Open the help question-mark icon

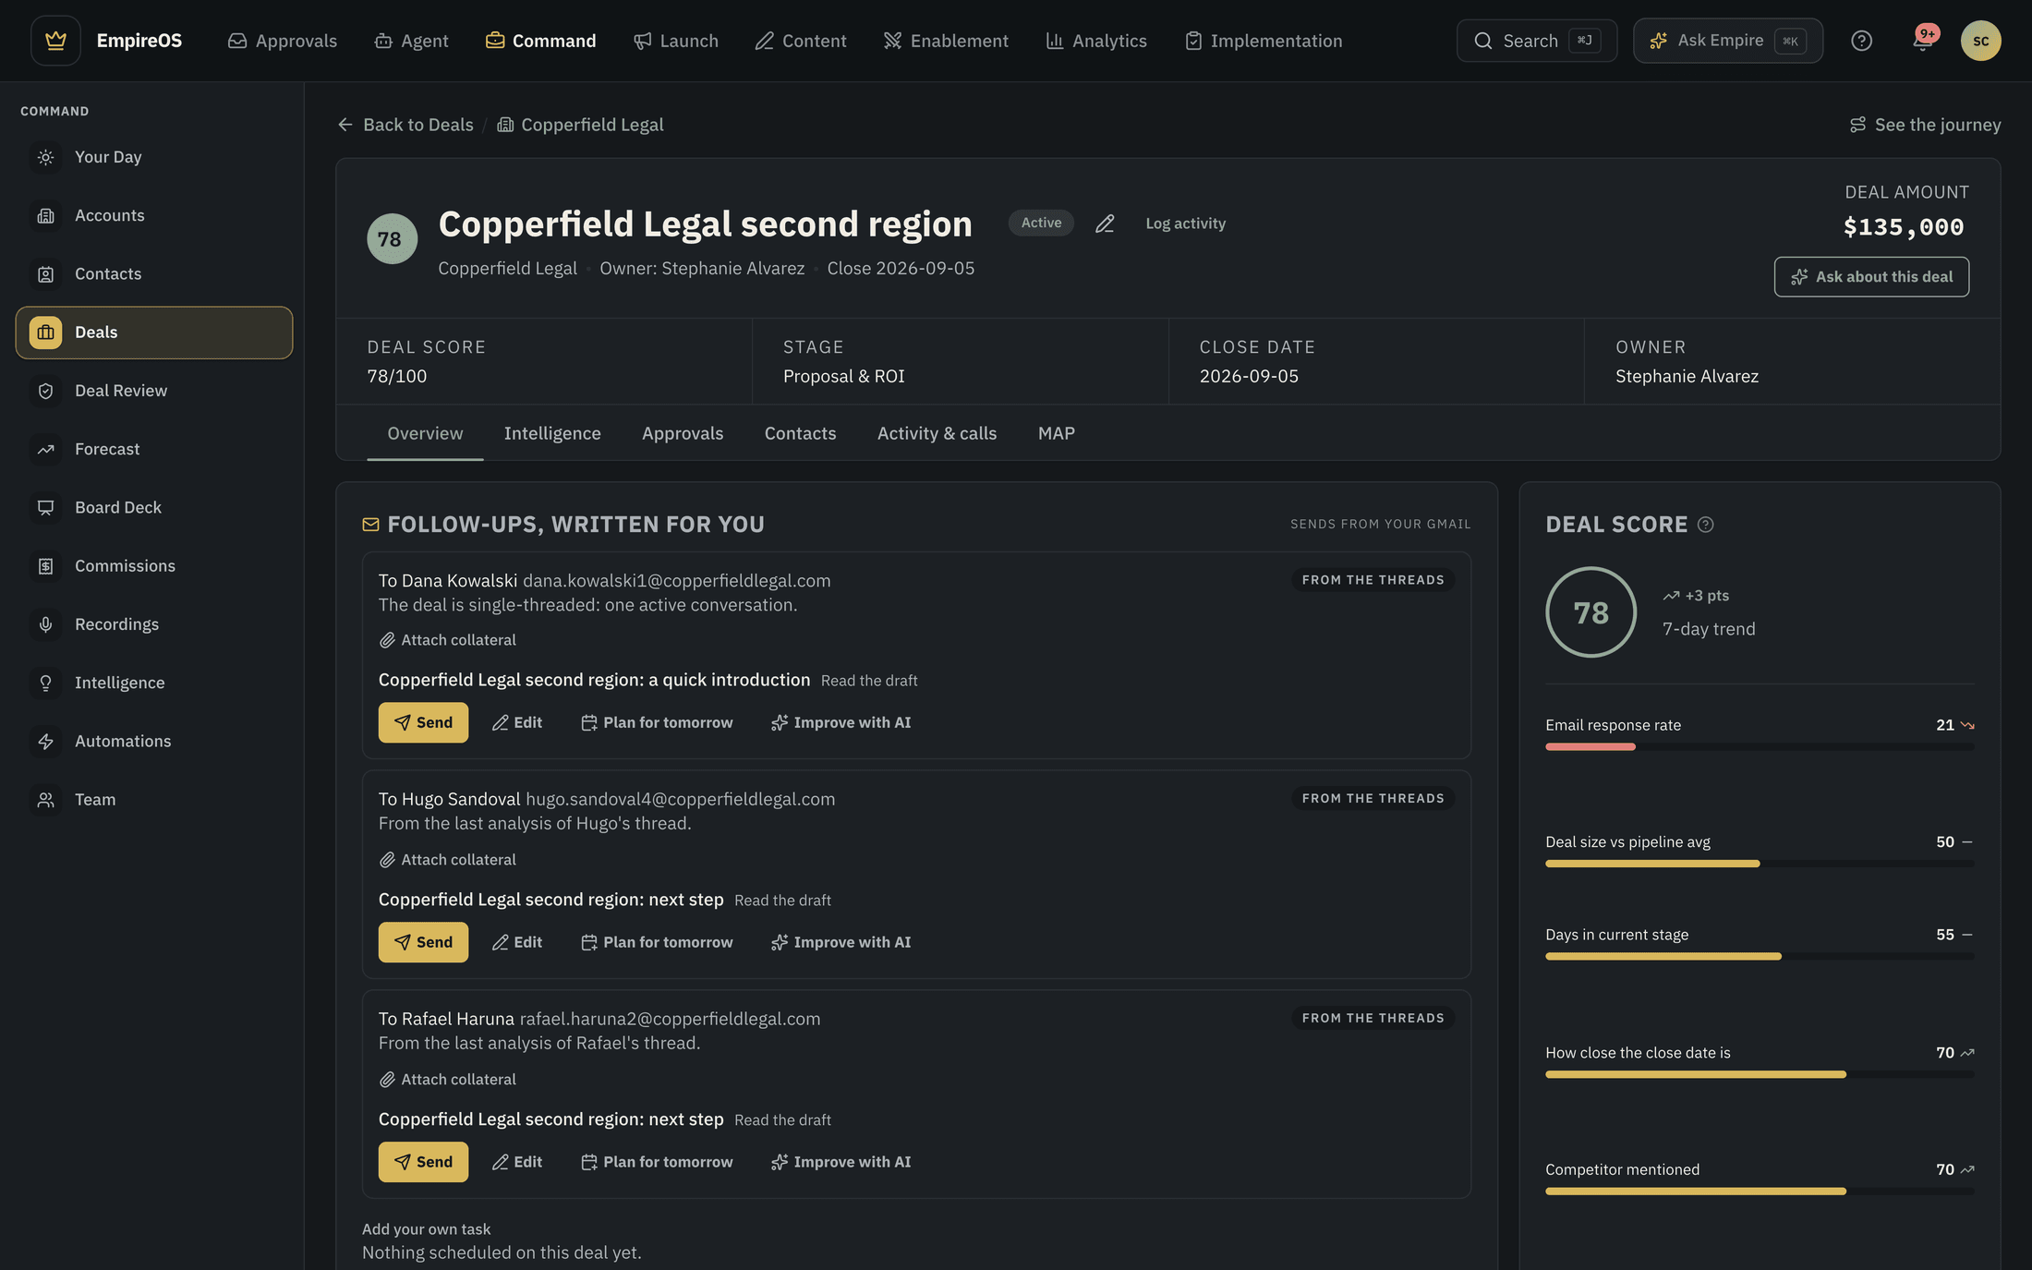[1861, 41]
